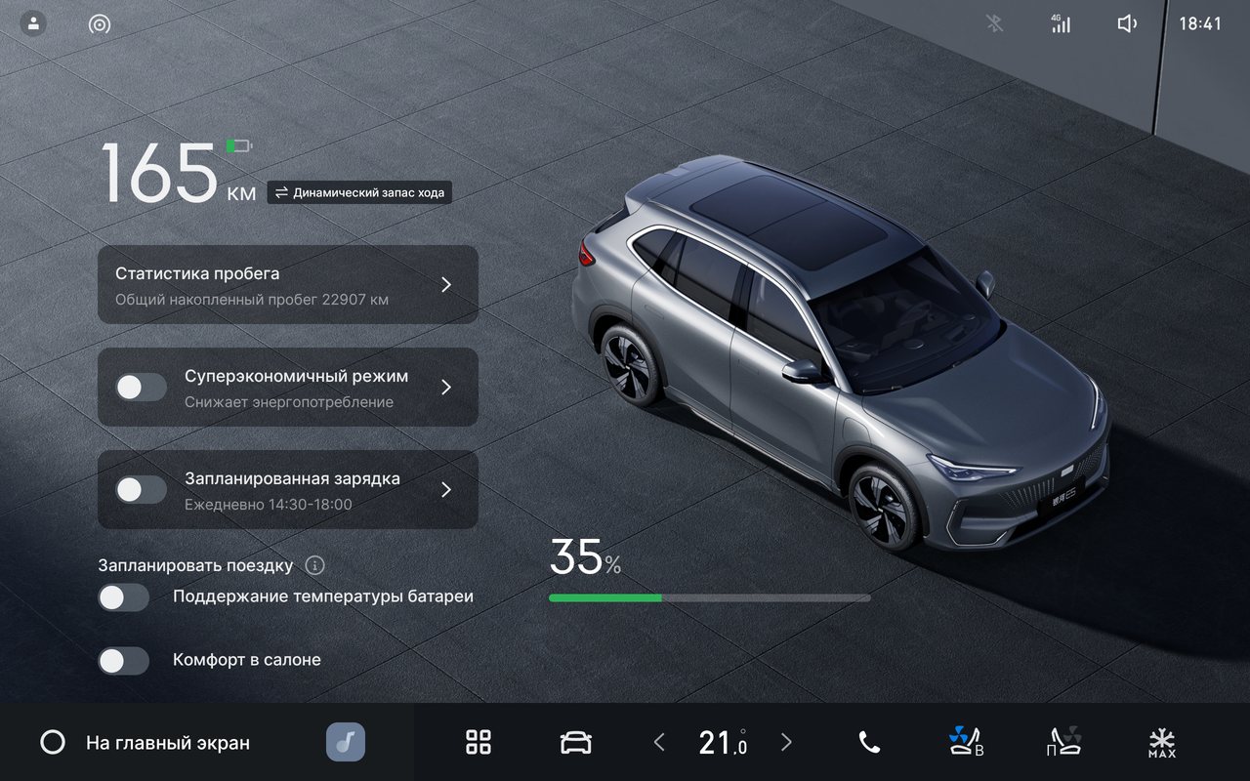Open the phone call icon
The width and height of the screenshot is (1250, 781).
point(869,742)
